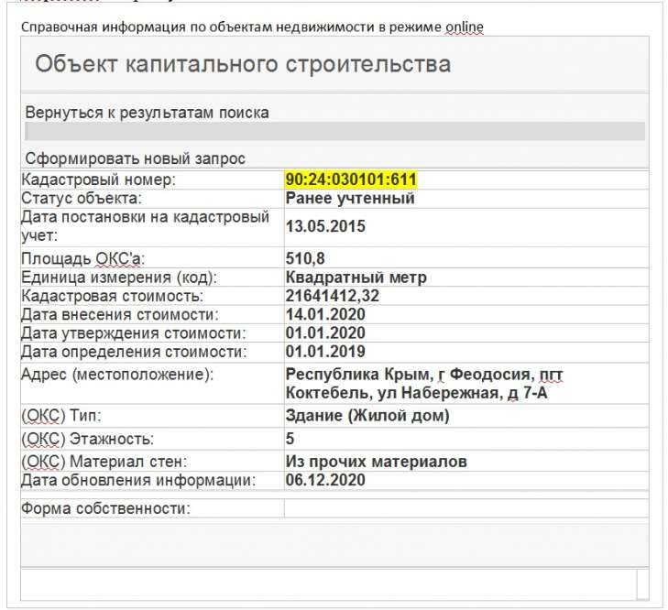Viewport: 668px width, 610px height.
Task: Click the area value 510,8
Action: 306,258
